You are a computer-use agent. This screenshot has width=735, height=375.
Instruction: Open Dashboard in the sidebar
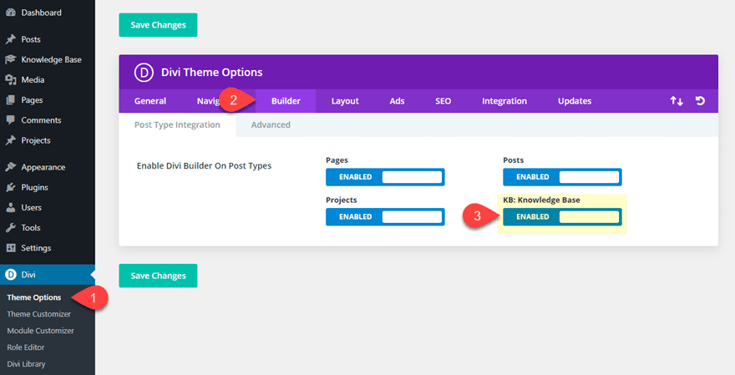coord(41,13)
